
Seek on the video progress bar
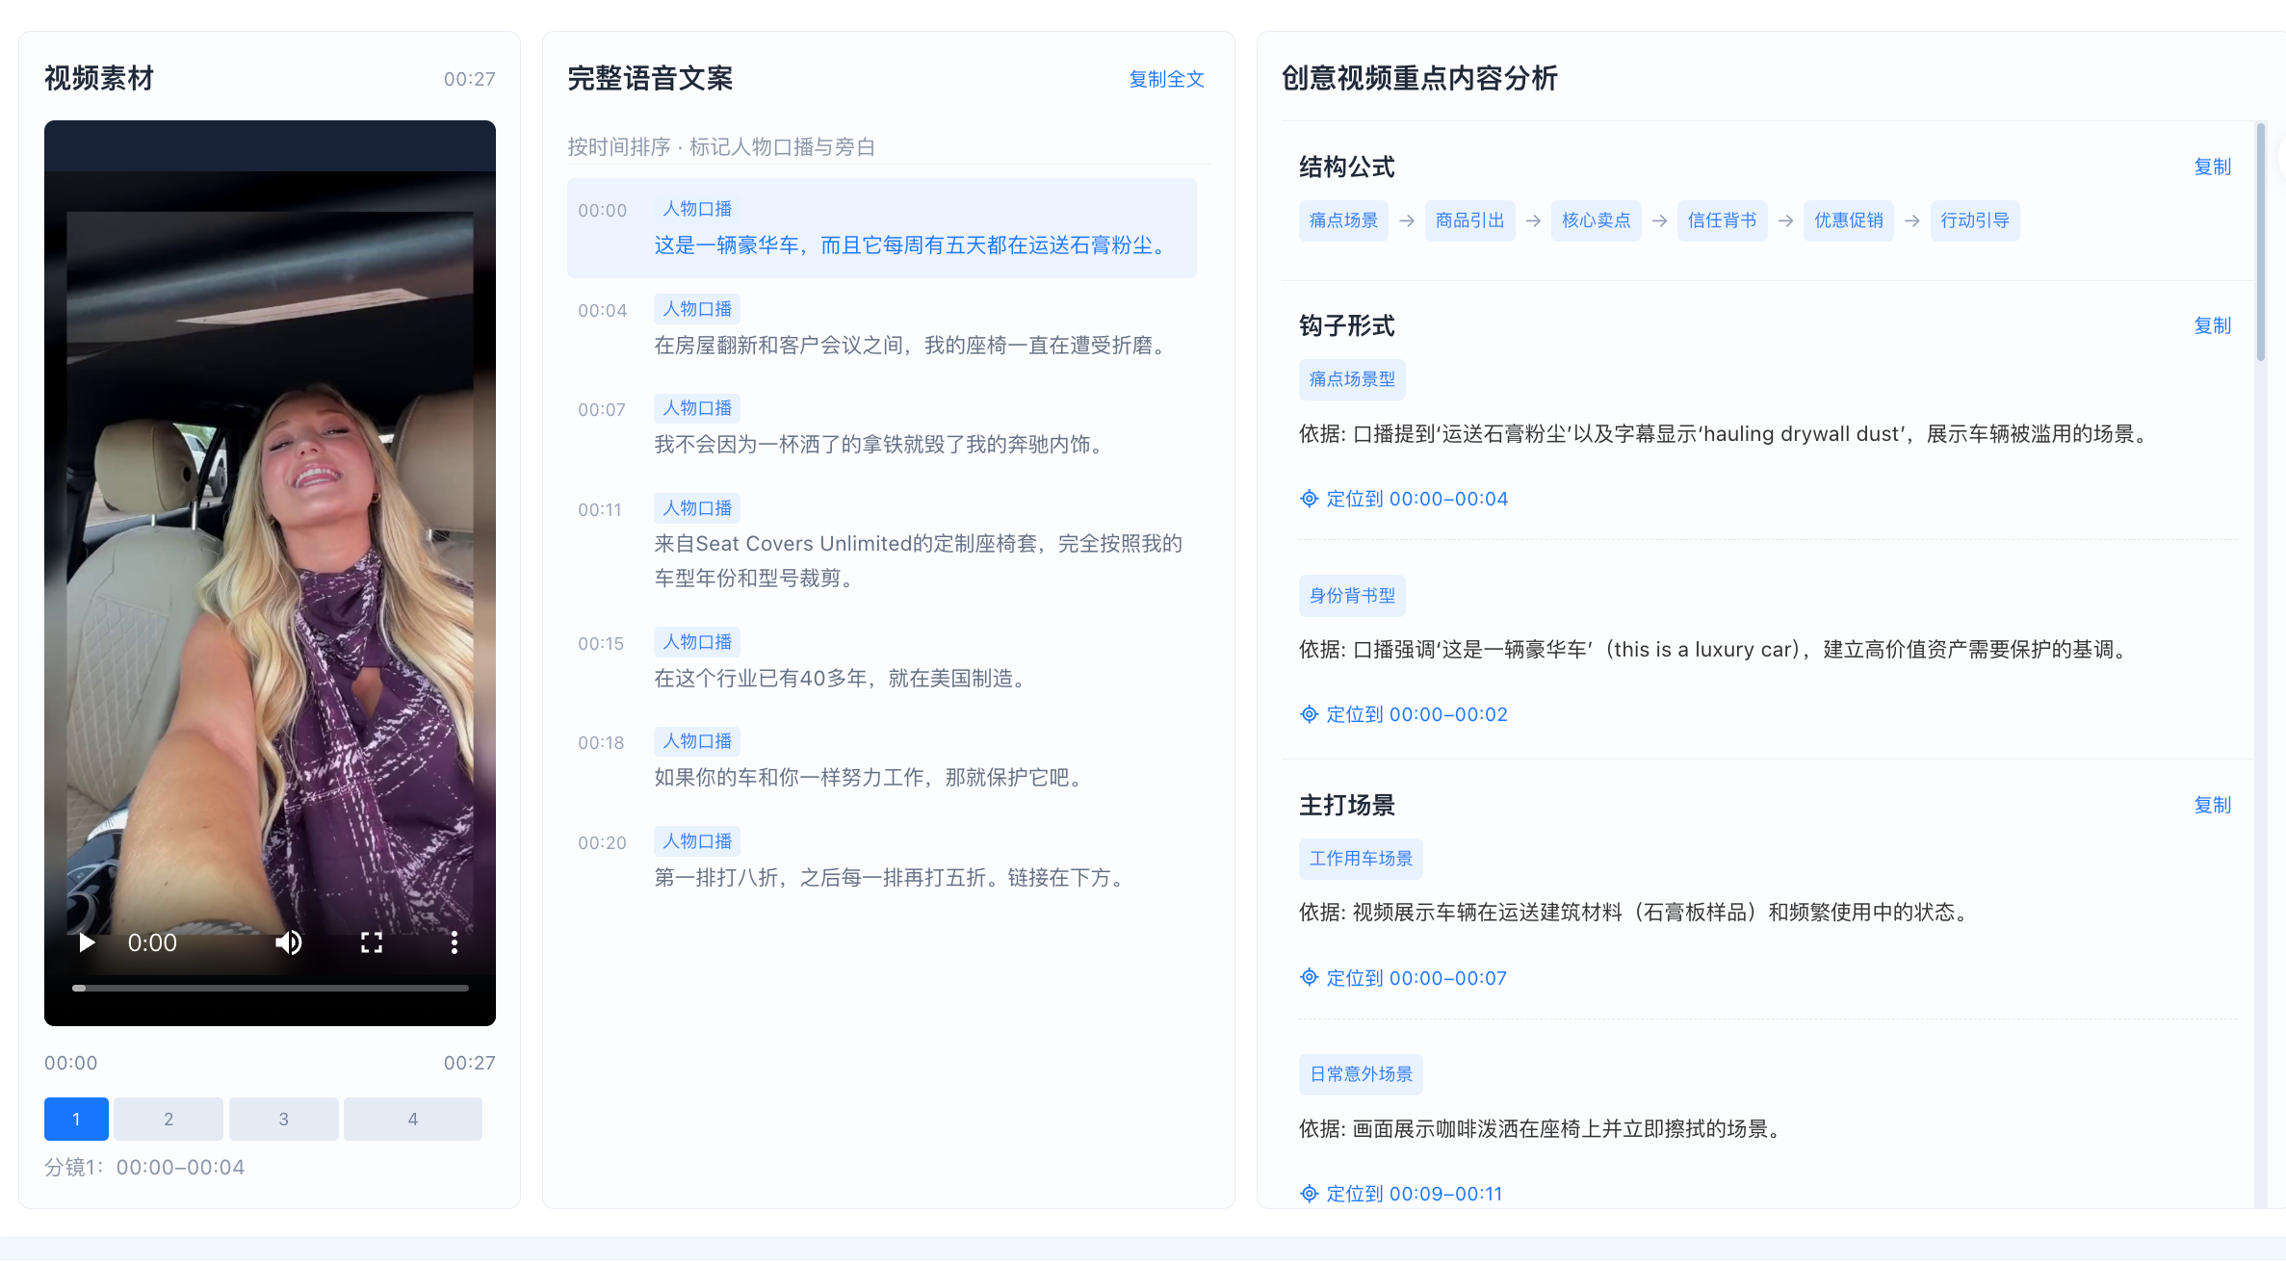pos(270,988)
